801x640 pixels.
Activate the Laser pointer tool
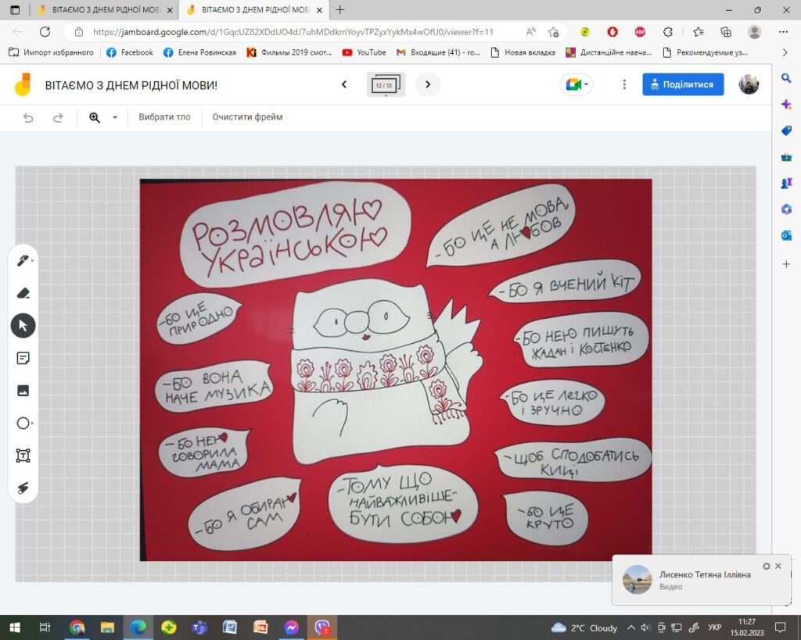click(23, 488)
